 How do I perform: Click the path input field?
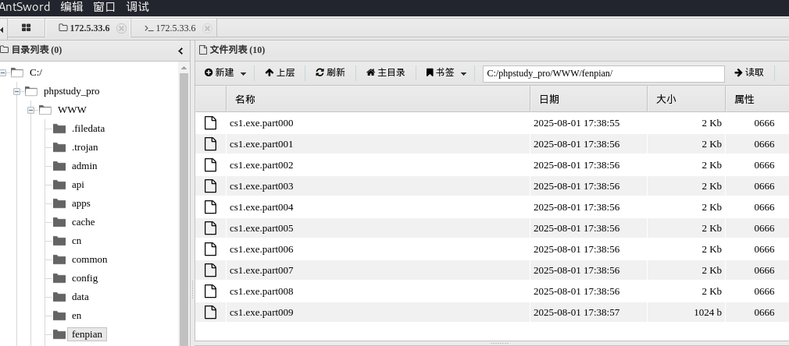[603, 73]
